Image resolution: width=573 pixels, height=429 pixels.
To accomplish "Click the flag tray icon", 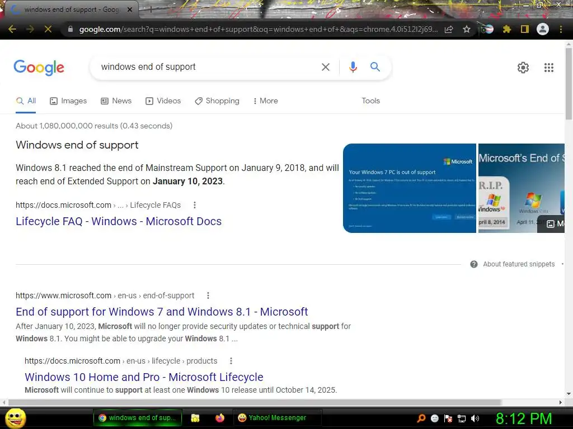I will pos(448,418).
